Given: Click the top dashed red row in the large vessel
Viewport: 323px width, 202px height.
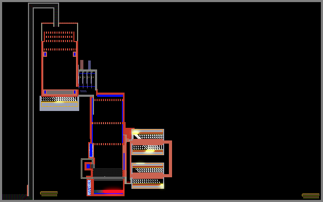Looking at the screenshot, I should click(59, 33).
